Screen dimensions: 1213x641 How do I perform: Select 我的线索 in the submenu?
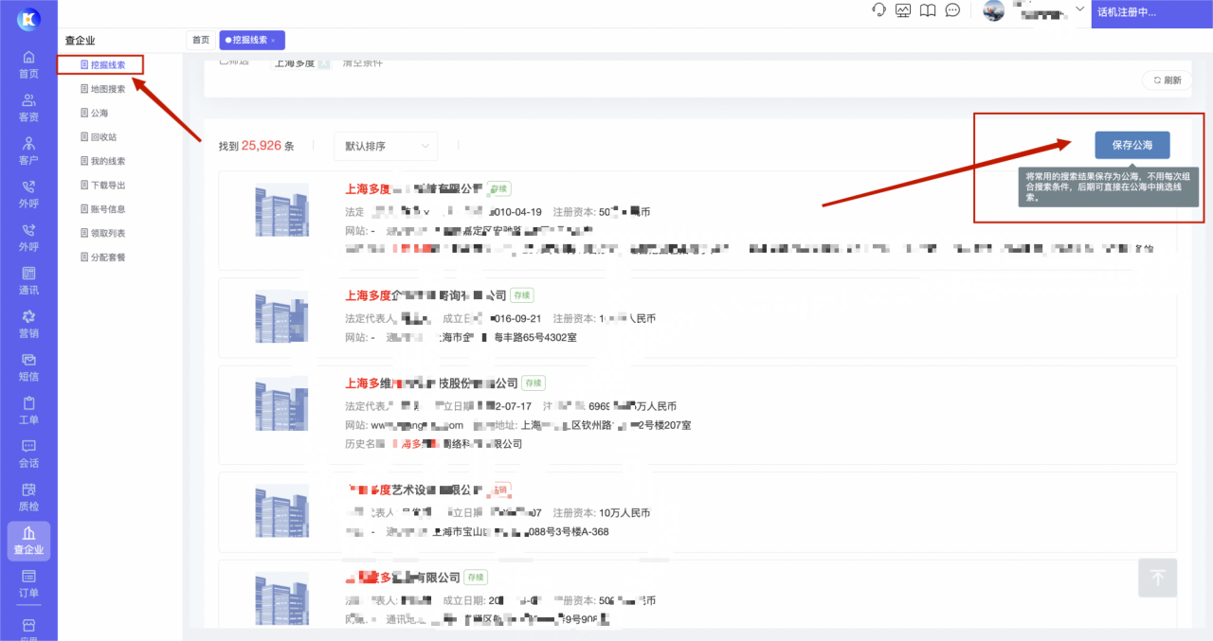point(102,161)
